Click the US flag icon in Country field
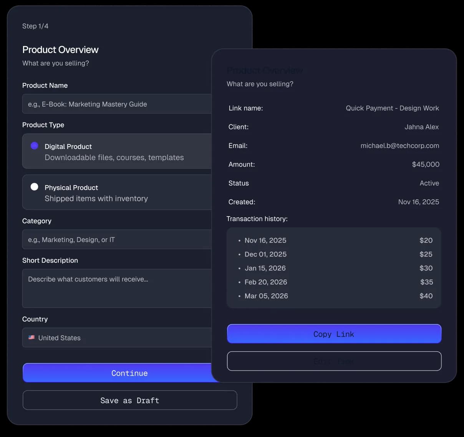Image resolution: width=464 pixels, height=437 pixels. (32, 338)
